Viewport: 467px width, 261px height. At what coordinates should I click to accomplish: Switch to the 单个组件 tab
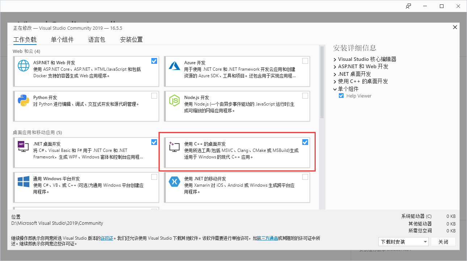(x=62, y=40)
